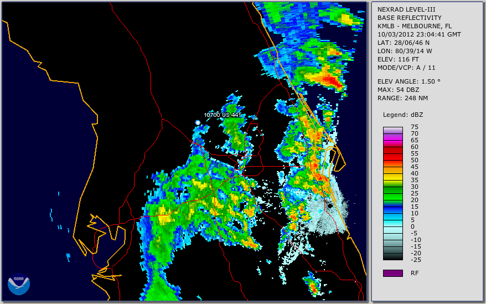Select the Legend: dBZ heading

pyautogui.click(x=402, y=115)
